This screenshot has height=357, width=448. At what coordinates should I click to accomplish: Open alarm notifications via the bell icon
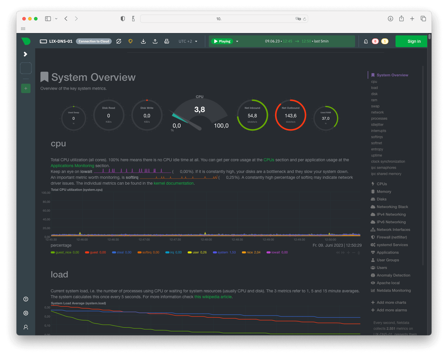point(366,41)
